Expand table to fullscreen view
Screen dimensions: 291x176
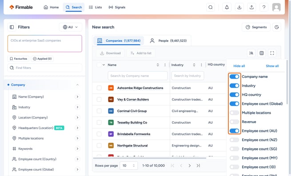[x=272, y=53]
